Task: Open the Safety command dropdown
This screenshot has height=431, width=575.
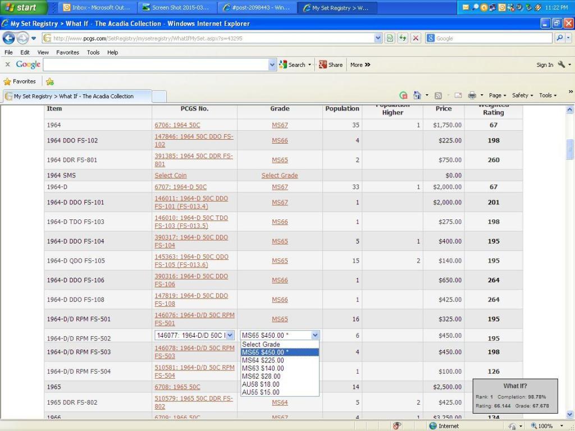Action: pyautogui.click(x=522, y=95)
